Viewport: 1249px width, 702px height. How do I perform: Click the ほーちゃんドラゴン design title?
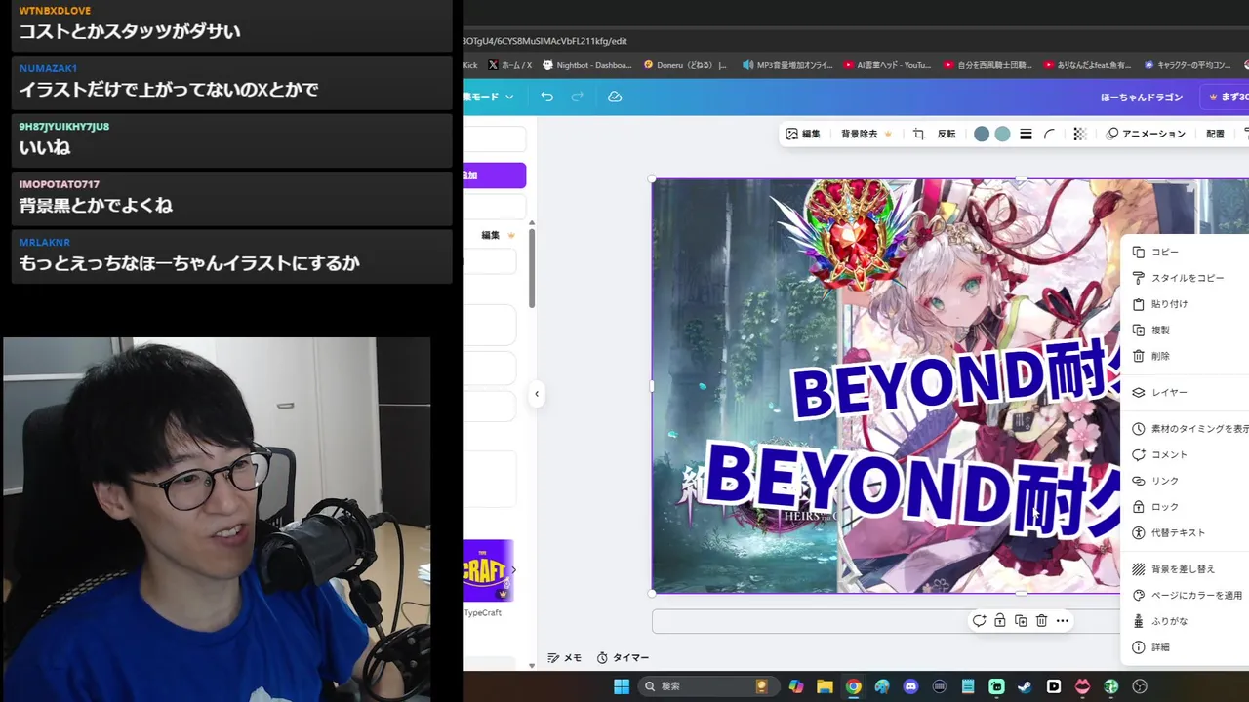point(1142,97)
